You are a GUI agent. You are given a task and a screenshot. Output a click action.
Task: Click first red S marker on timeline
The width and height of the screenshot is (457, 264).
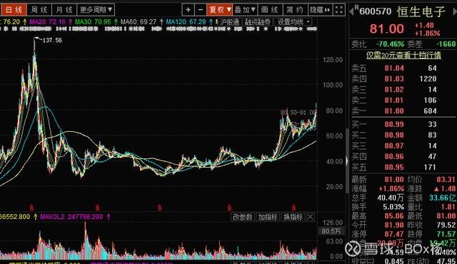[x=31, y=208]
